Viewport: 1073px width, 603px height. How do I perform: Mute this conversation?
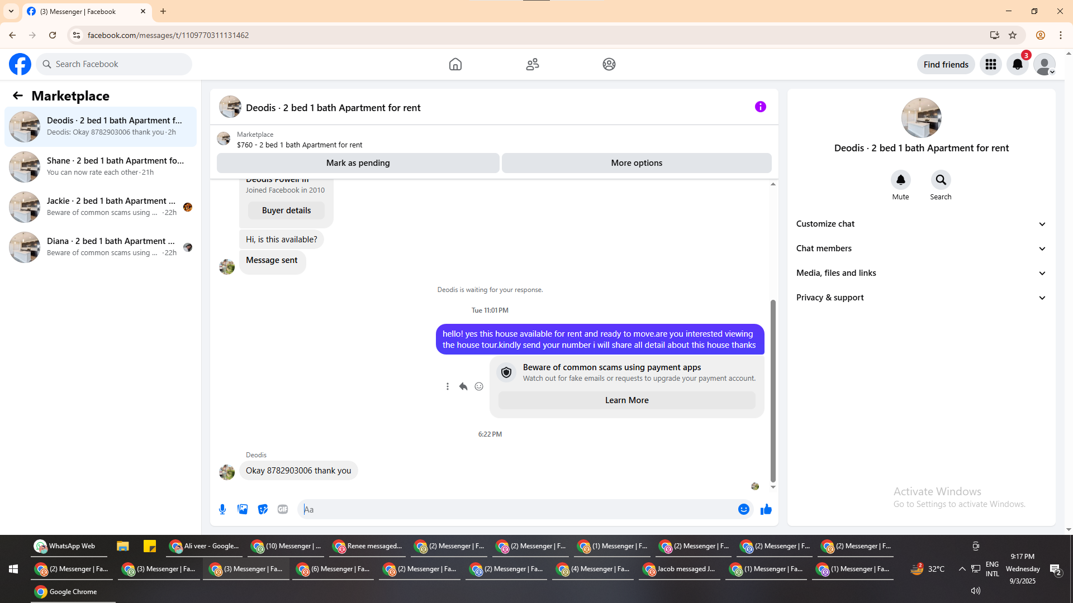click(901, 180)
